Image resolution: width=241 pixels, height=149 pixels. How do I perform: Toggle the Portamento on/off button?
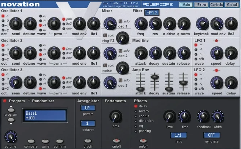point(117,141)
